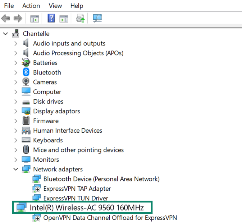Click the Computer monitor icon

(x=26, y=91)
